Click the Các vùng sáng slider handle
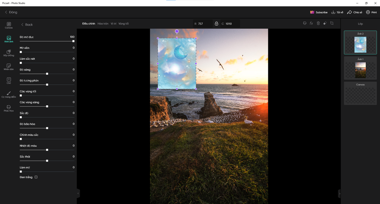The width and height of the screenshot is (380, 204). point(47,106)
